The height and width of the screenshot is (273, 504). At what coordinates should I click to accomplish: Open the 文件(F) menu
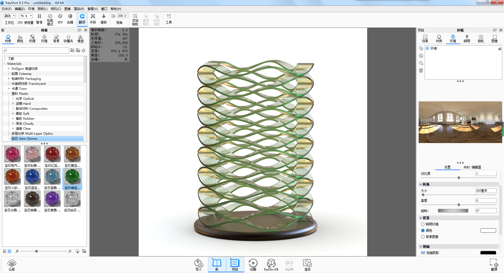coord(7,9)
